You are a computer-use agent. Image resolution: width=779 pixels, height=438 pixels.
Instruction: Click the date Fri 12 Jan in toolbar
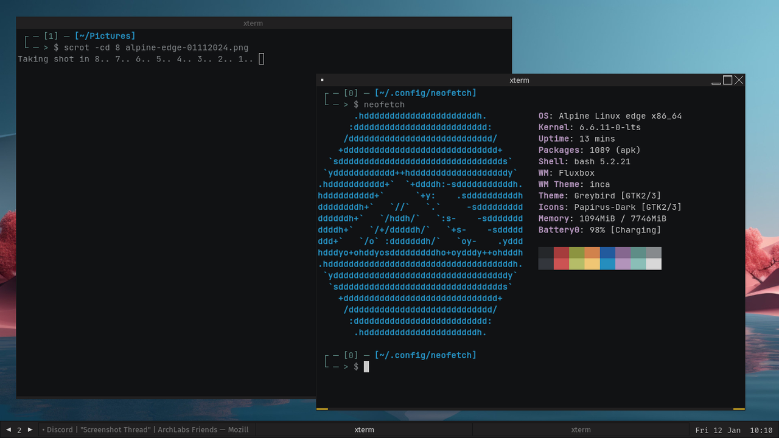pyautogui.click(x=718, y=430)
